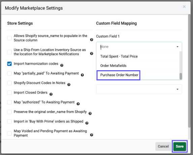Collapse the Custom Field 1 dropdown arrow

pos(178,47)
